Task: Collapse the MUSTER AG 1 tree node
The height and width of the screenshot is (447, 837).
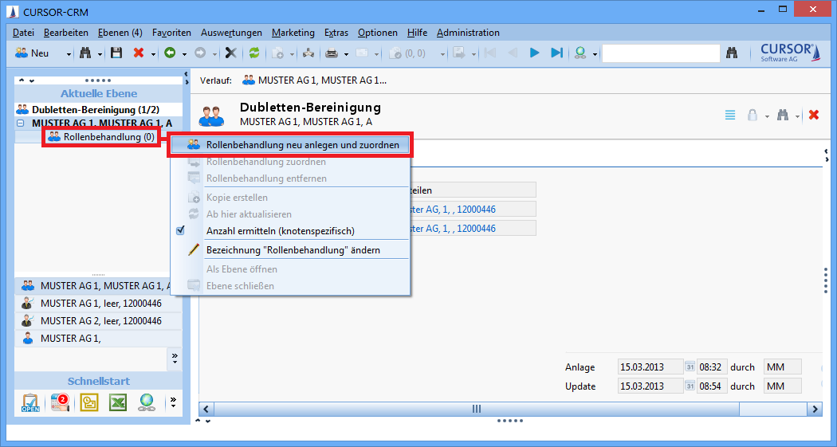Action: 20,124
